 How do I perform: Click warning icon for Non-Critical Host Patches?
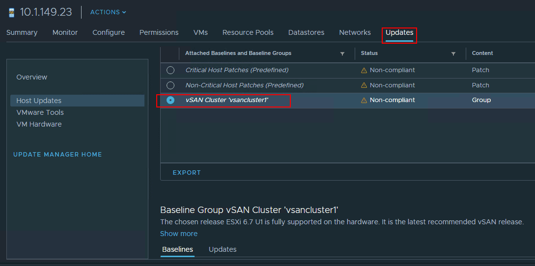[x=364, y=85]
